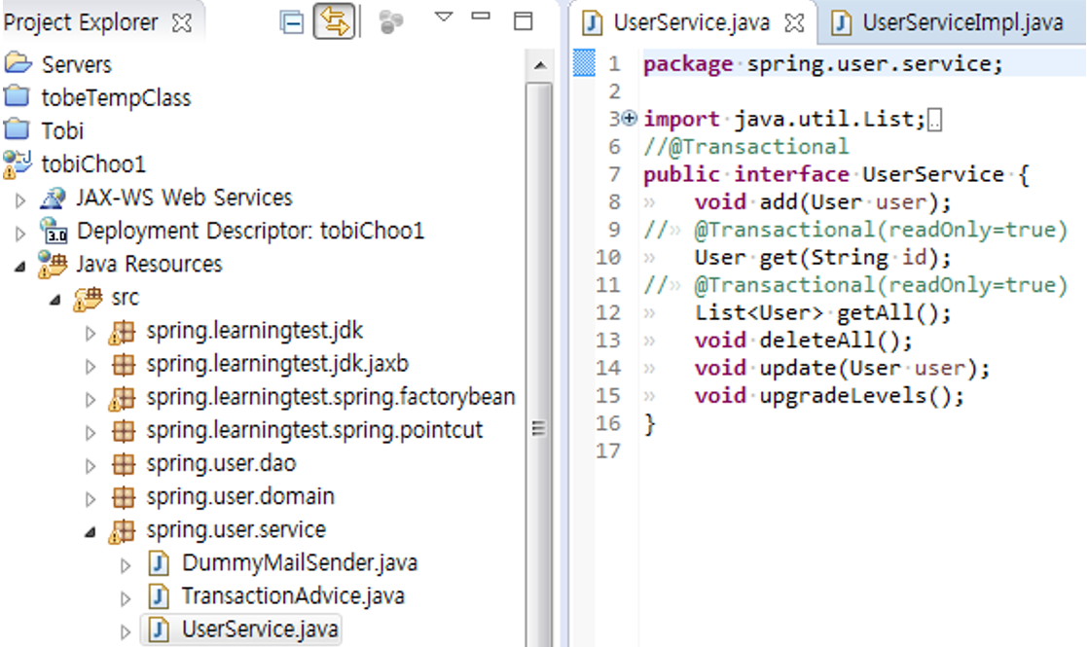Select UserService.java in project tree
This screenshot has width=1087, height=647.
click(260, 629)
